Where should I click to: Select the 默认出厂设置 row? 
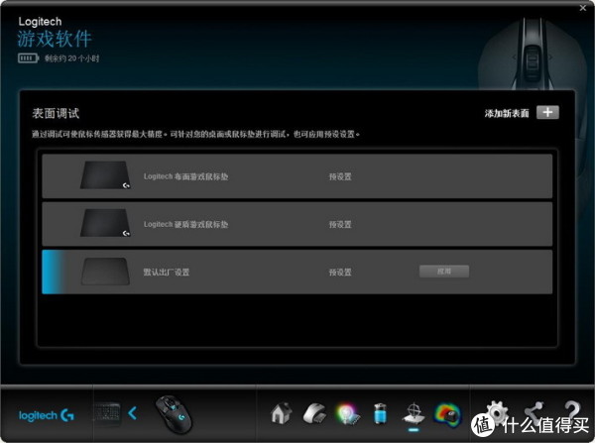(297, 272)
